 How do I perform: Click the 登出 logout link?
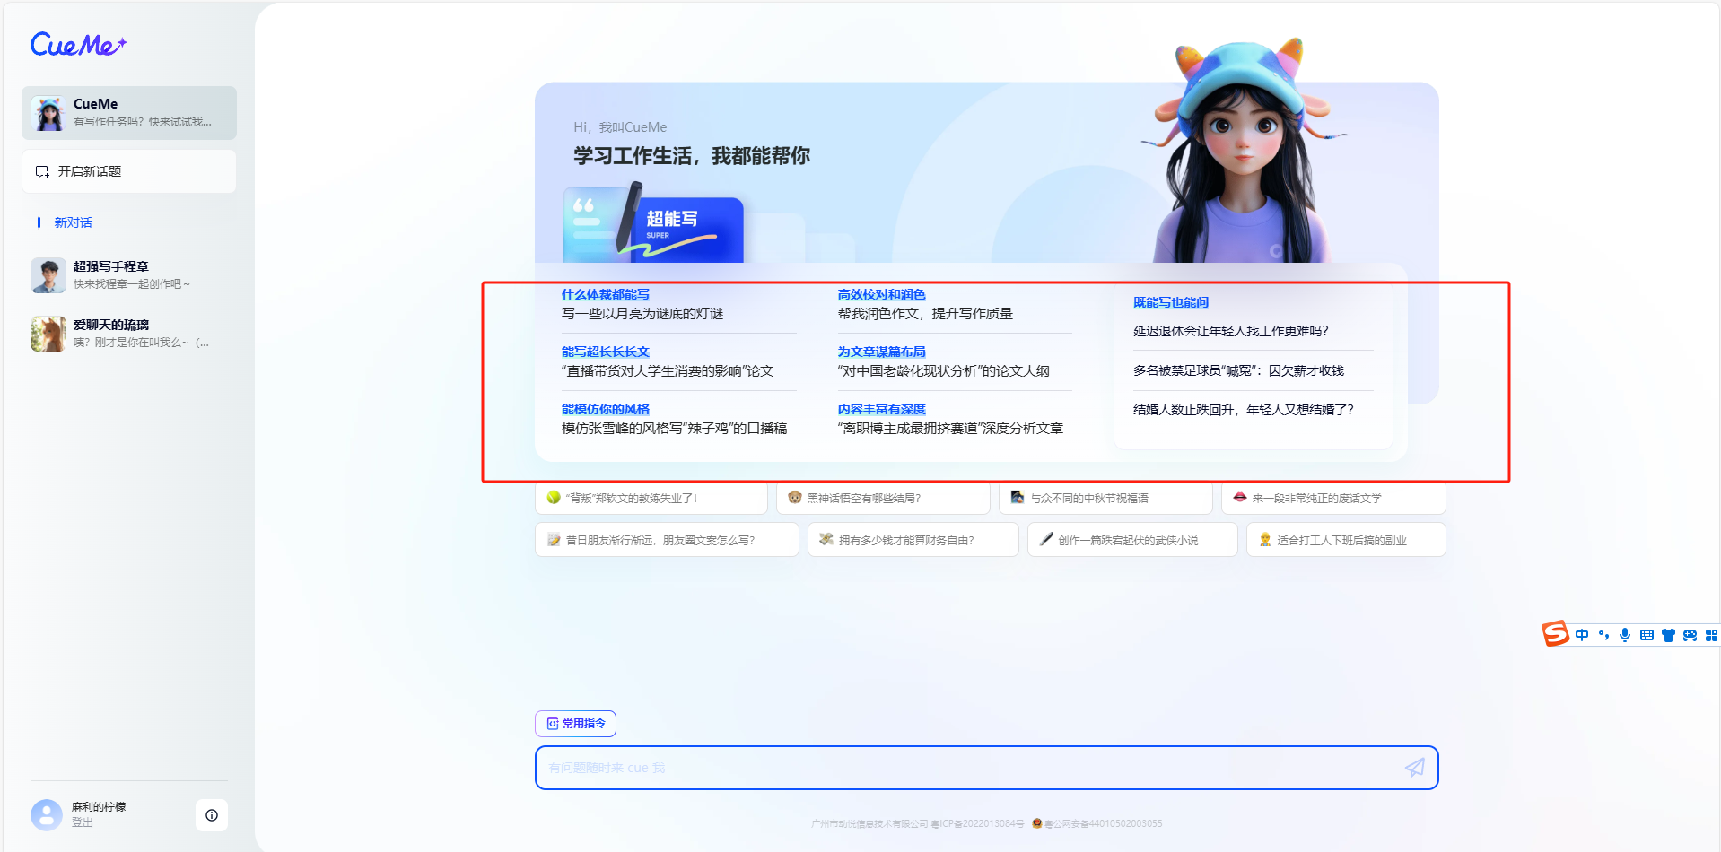point(83,822)
